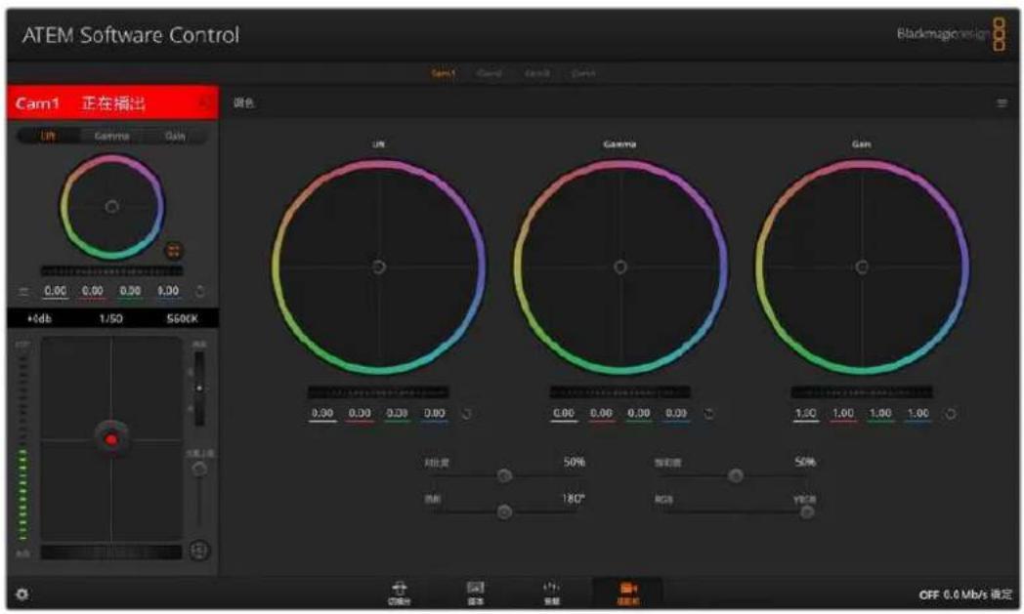Click the hue slider handle at 180°
This screenshot has width=1024, height=614.
[504, 512]
